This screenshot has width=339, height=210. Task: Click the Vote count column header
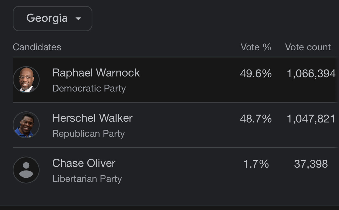tap(308, 47)
